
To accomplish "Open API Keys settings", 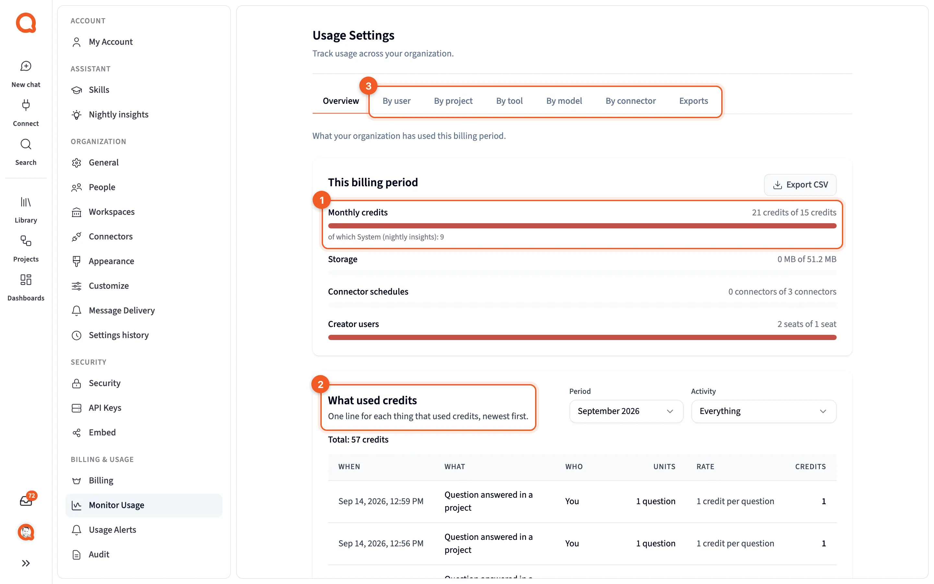I will click(144, 408).
